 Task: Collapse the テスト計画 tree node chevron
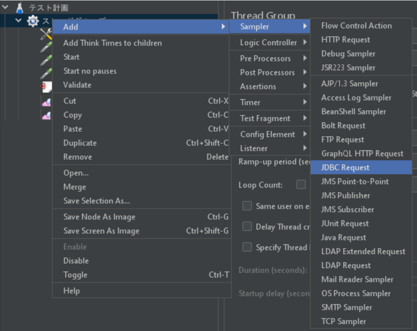point(6,8)
